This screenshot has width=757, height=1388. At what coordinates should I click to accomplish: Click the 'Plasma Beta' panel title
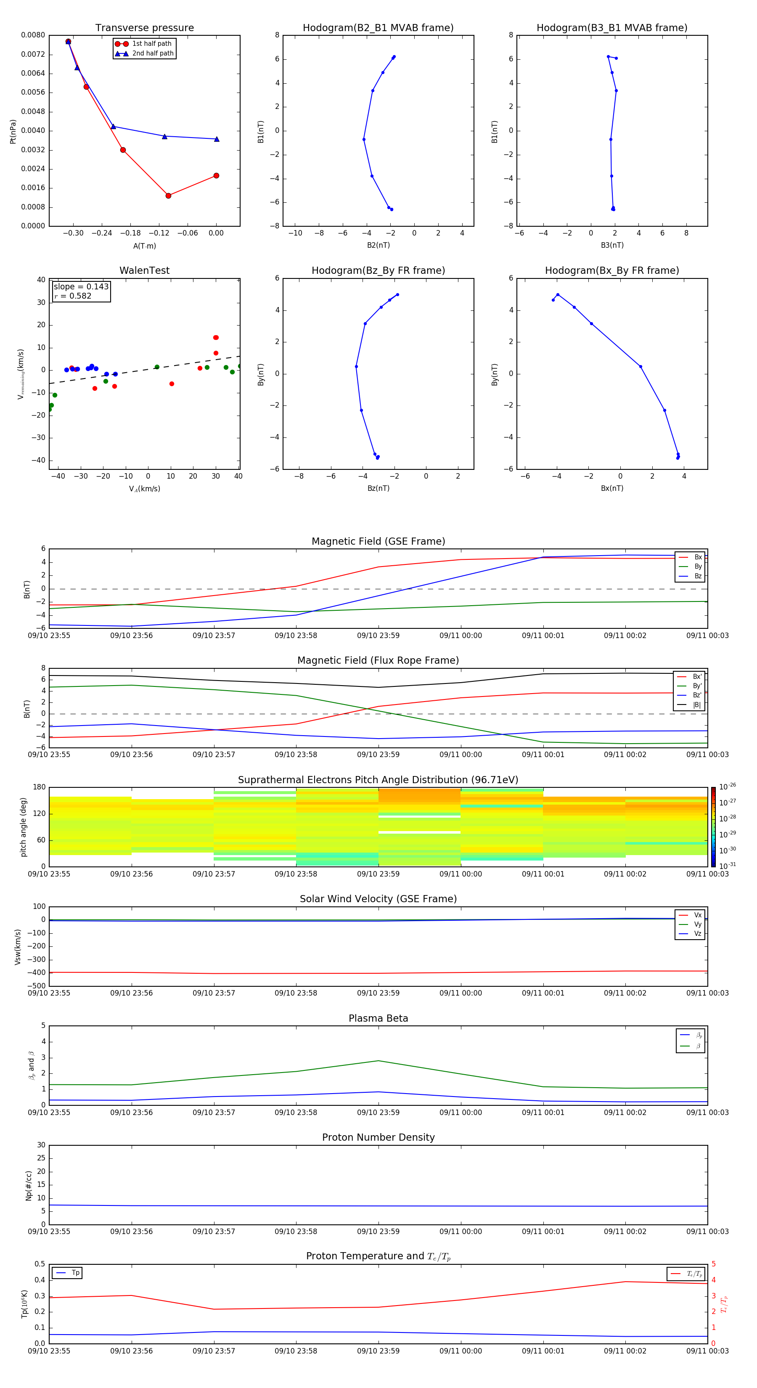(378, 1018)
